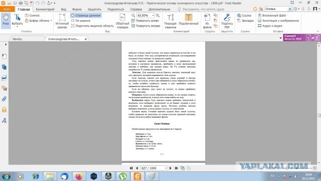
Task: Open the Справка ribbon tab
Action: tap(136, 9)
